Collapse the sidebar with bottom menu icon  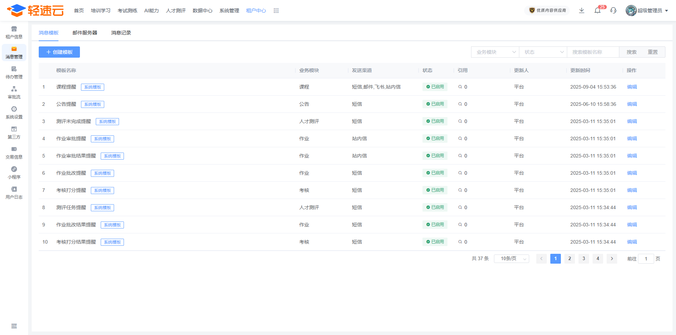tap(14, 326)
